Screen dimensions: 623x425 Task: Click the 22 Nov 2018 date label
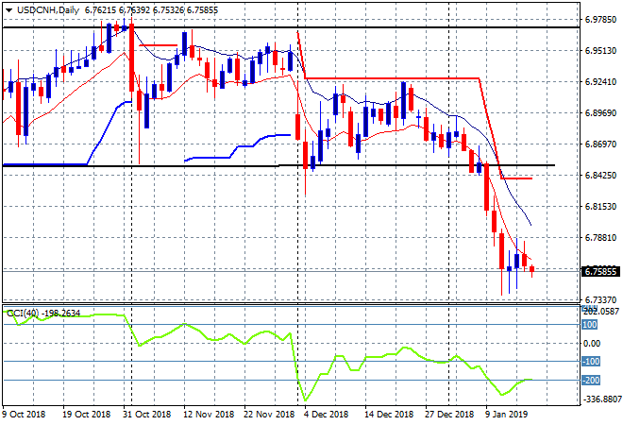coord(269,415)
